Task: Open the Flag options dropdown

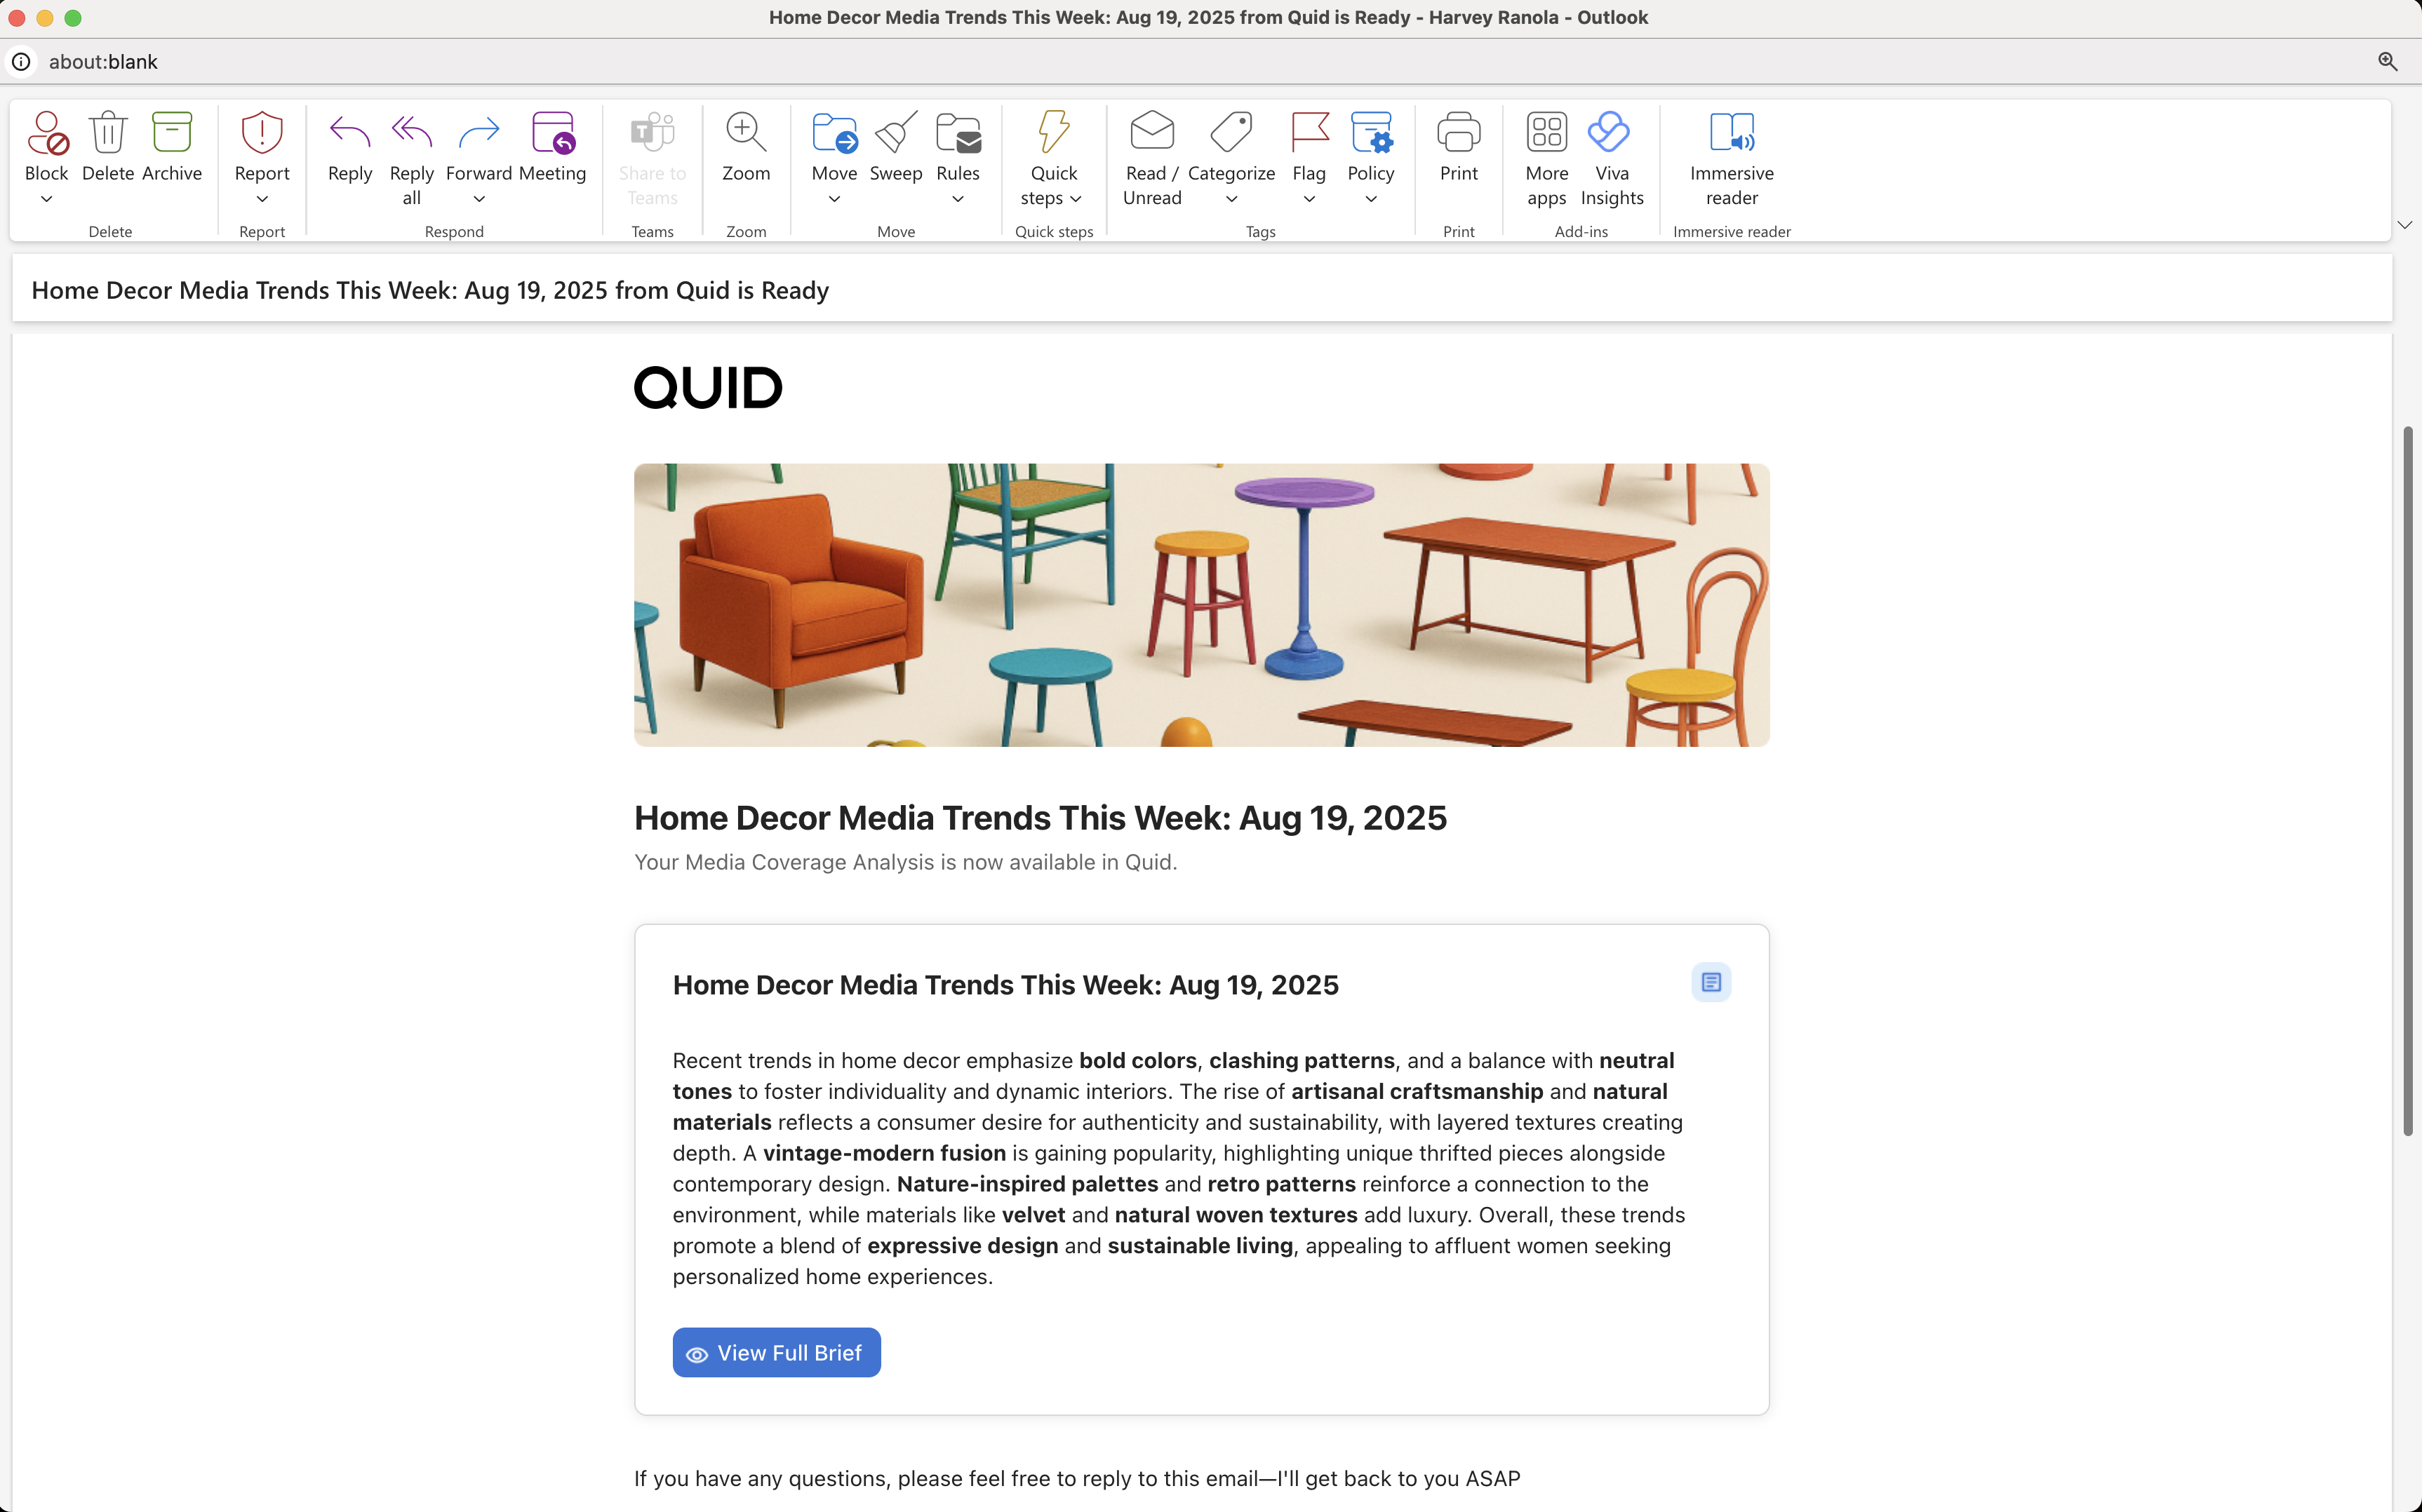Action: [x=1309, y=199]
